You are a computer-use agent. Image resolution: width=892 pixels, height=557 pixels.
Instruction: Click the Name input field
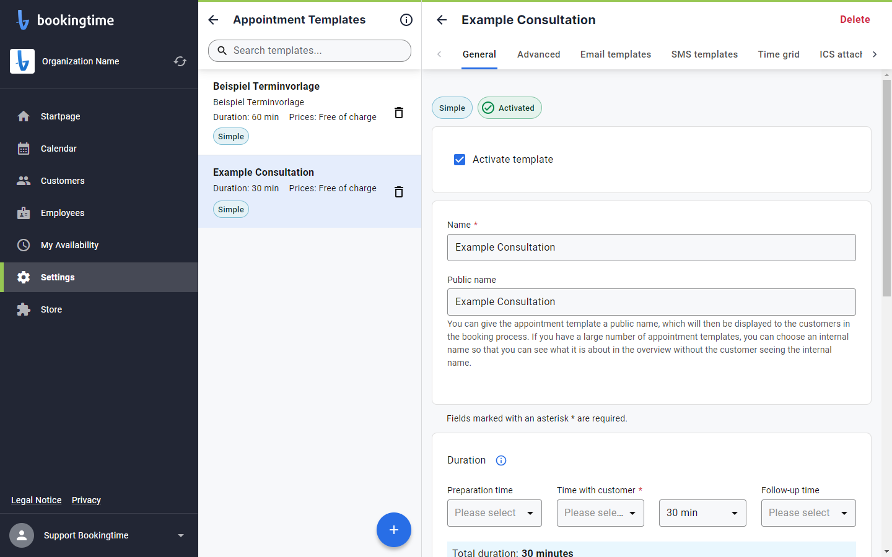pyautogui.click(x=652, y=248)
